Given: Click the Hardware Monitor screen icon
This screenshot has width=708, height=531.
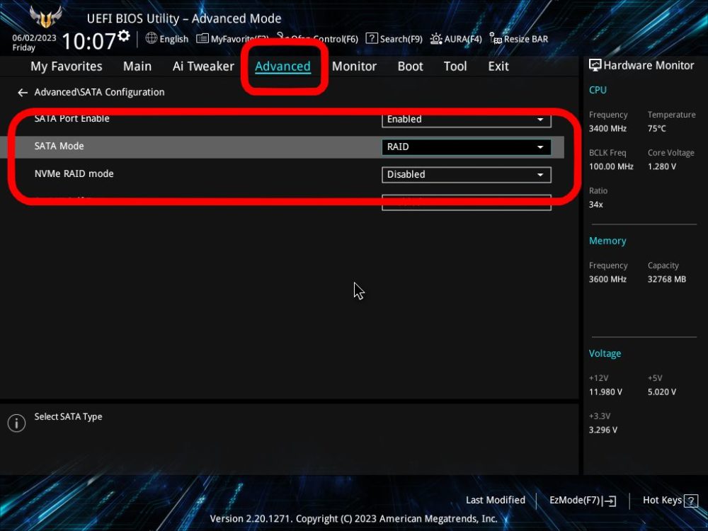Looking at the screenshot, I should [x=595, y=65].
